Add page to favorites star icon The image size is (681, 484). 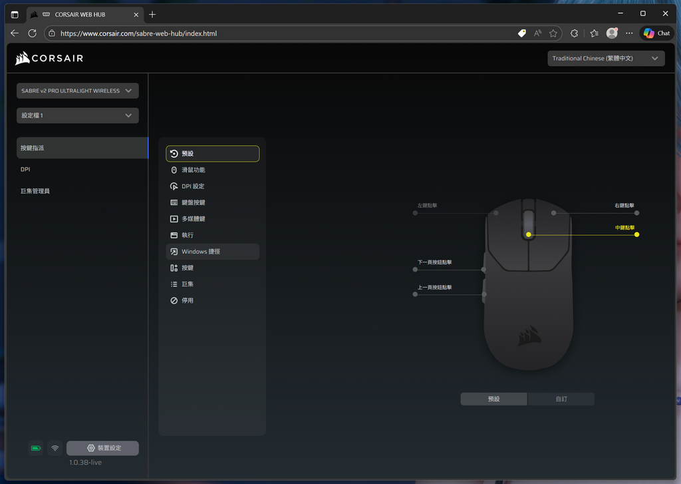[x=553, y=33]
